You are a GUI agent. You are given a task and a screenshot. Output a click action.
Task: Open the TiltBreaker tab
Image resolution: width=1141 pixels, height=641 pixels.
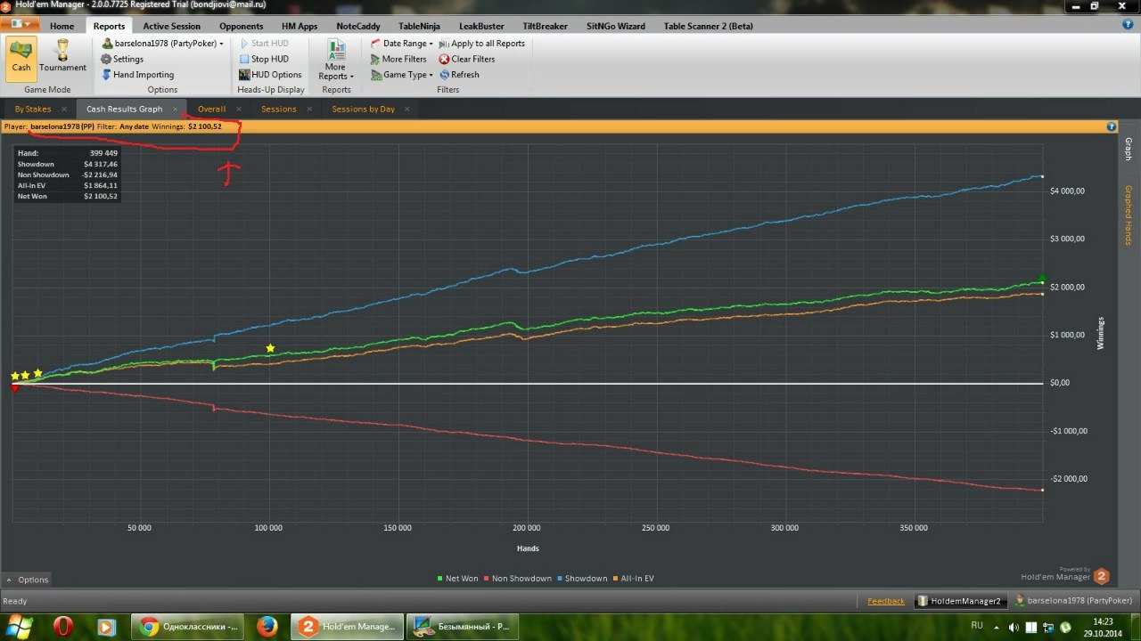(x=545, y=26)
